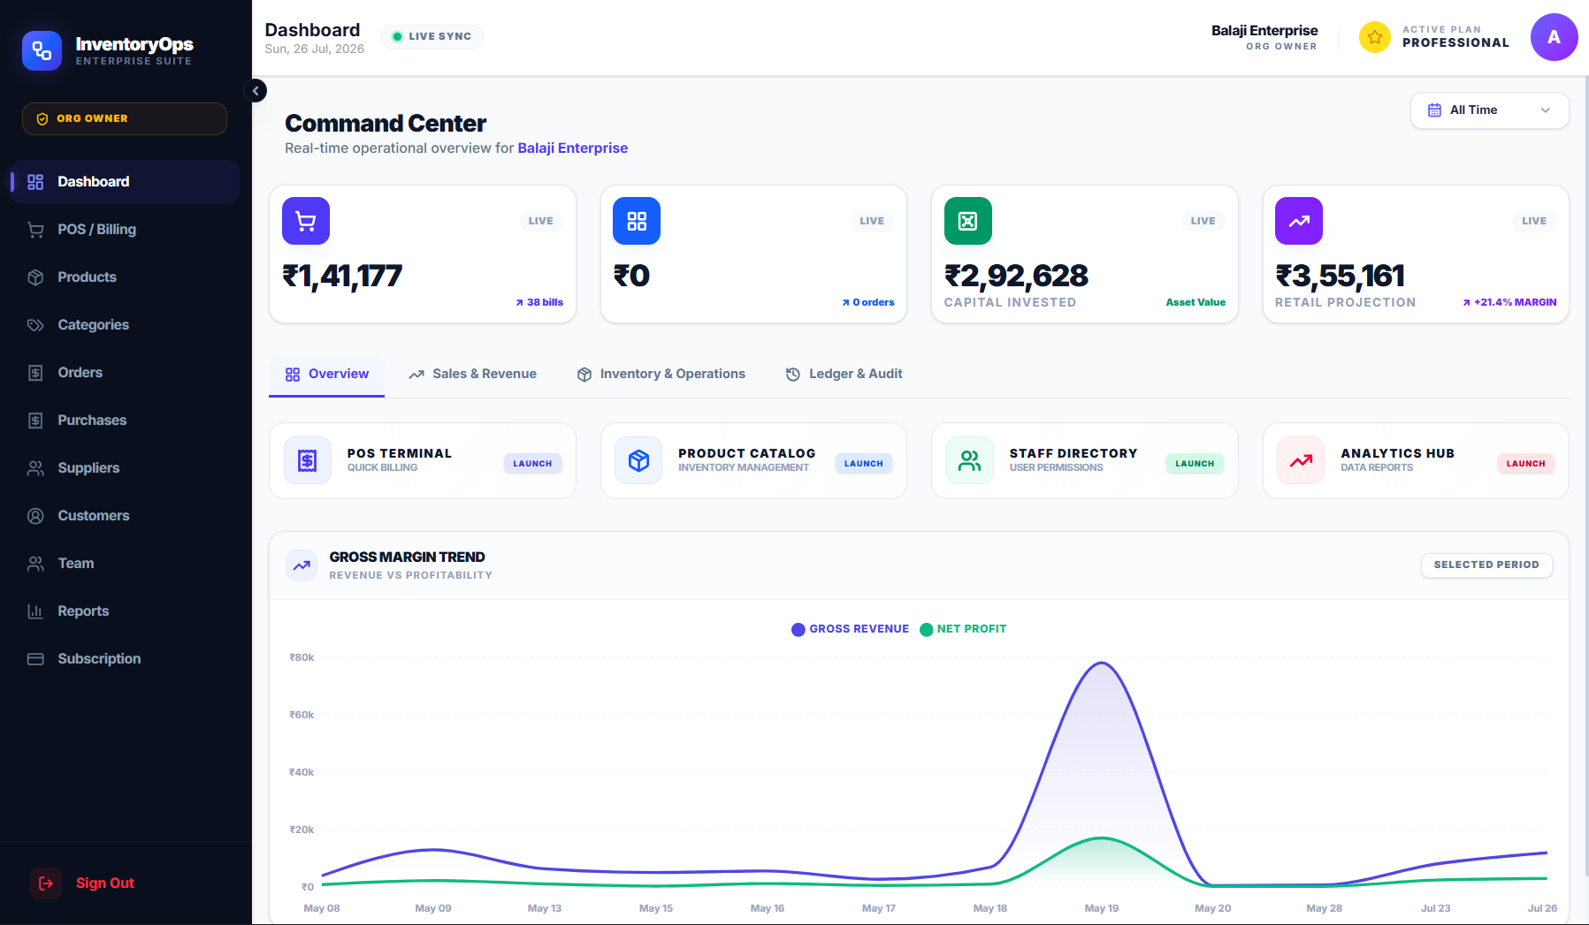This screenshot has width=1589, height=925.
Task: Open POS / Billing from sidebar
Action: [x=125, y=230]
